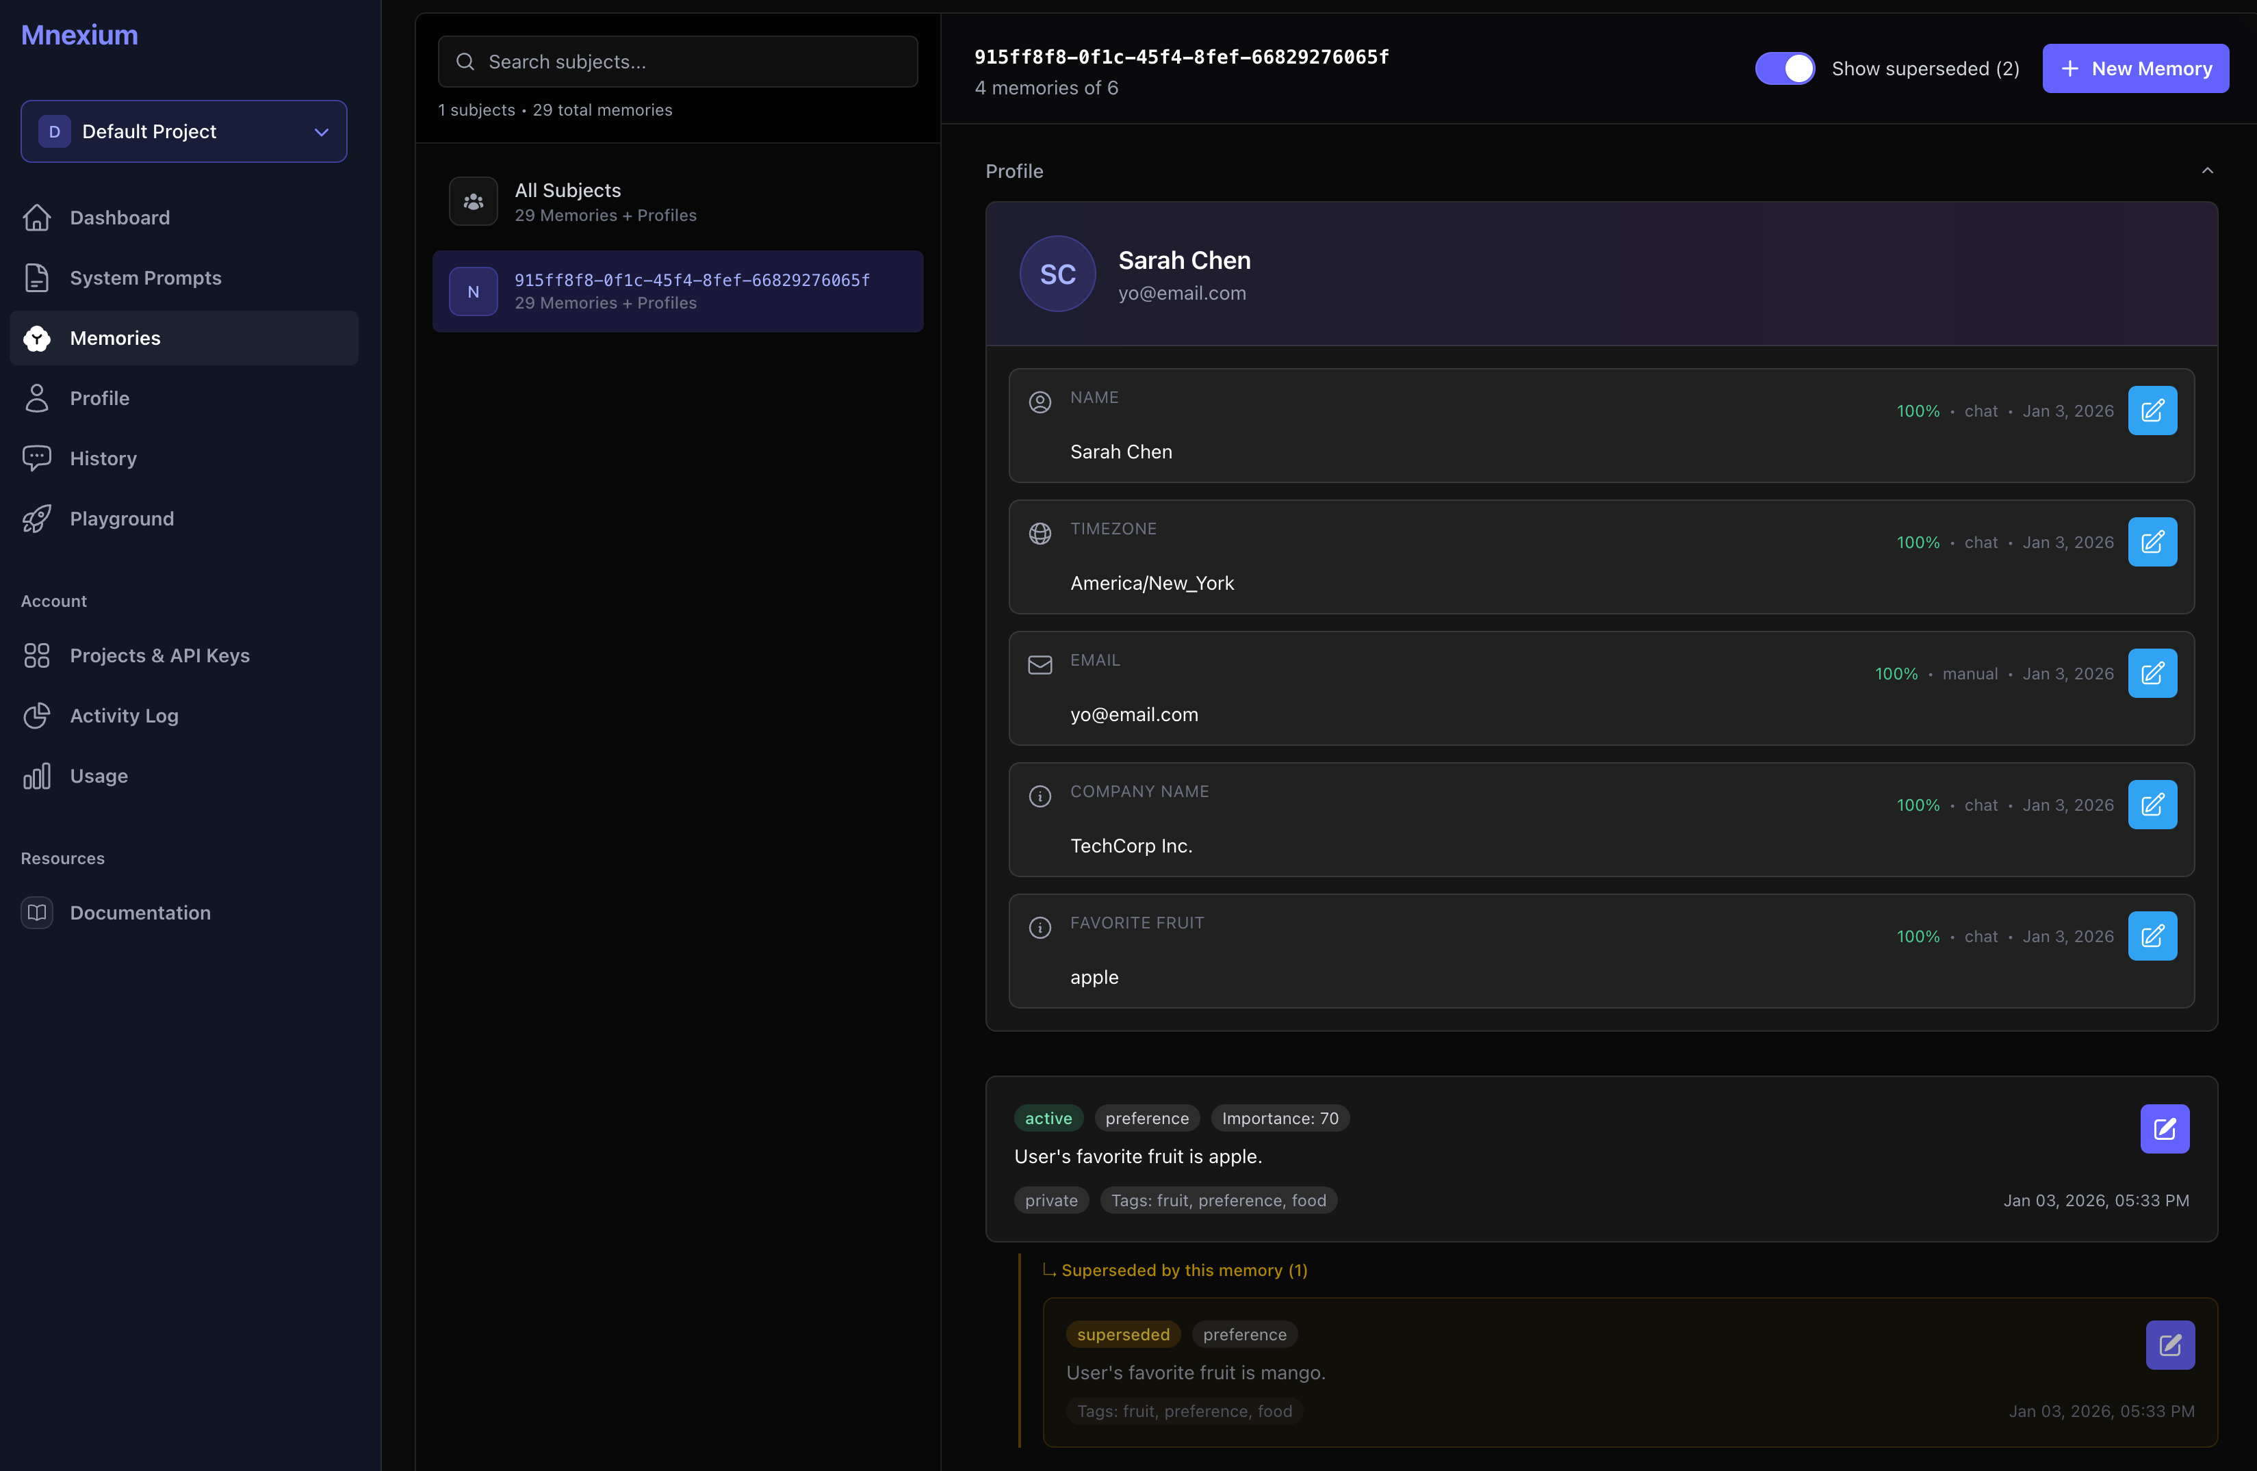The width and height of the screenshot is (2257, 1471).
Task: Toggle Show superseded switch off
Action: click(1785, 68)
